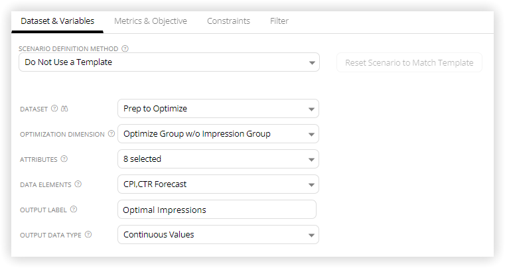The height and width of the screenshot is (268, 505).
Task: Click the Attributes help question mark
Action: [x=64, y=159]
